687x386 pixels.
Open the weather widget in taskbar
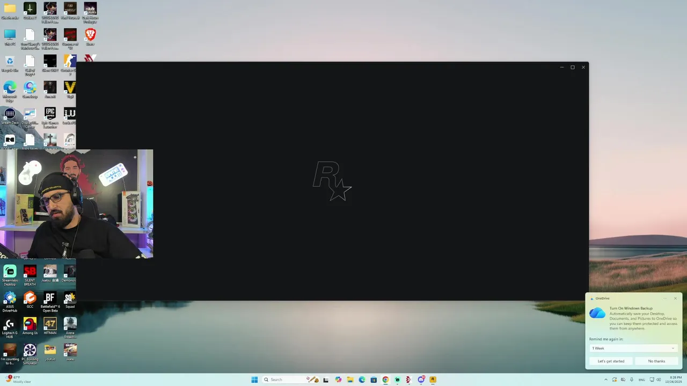(x=17, y=380)
